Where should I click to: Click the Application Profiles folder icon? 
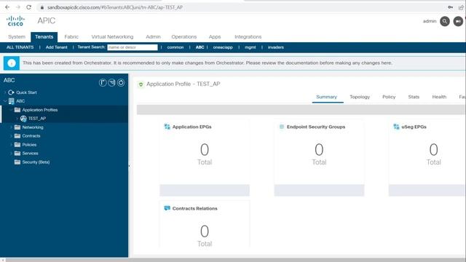coord(17,110)
